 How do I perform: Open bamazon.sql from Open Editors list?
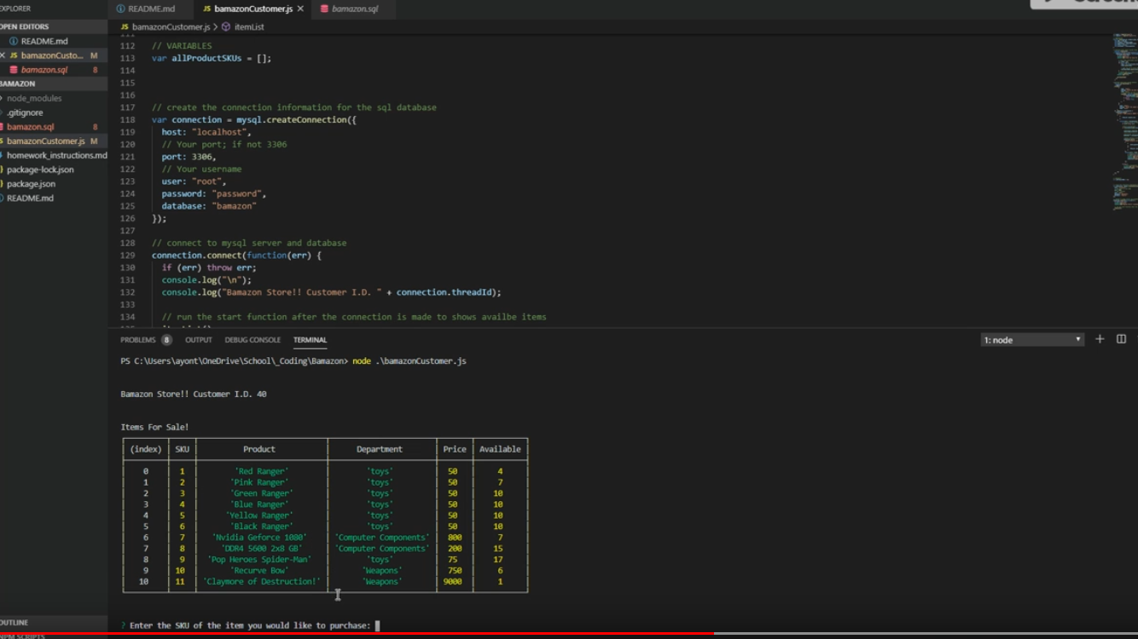click(44, 70)
